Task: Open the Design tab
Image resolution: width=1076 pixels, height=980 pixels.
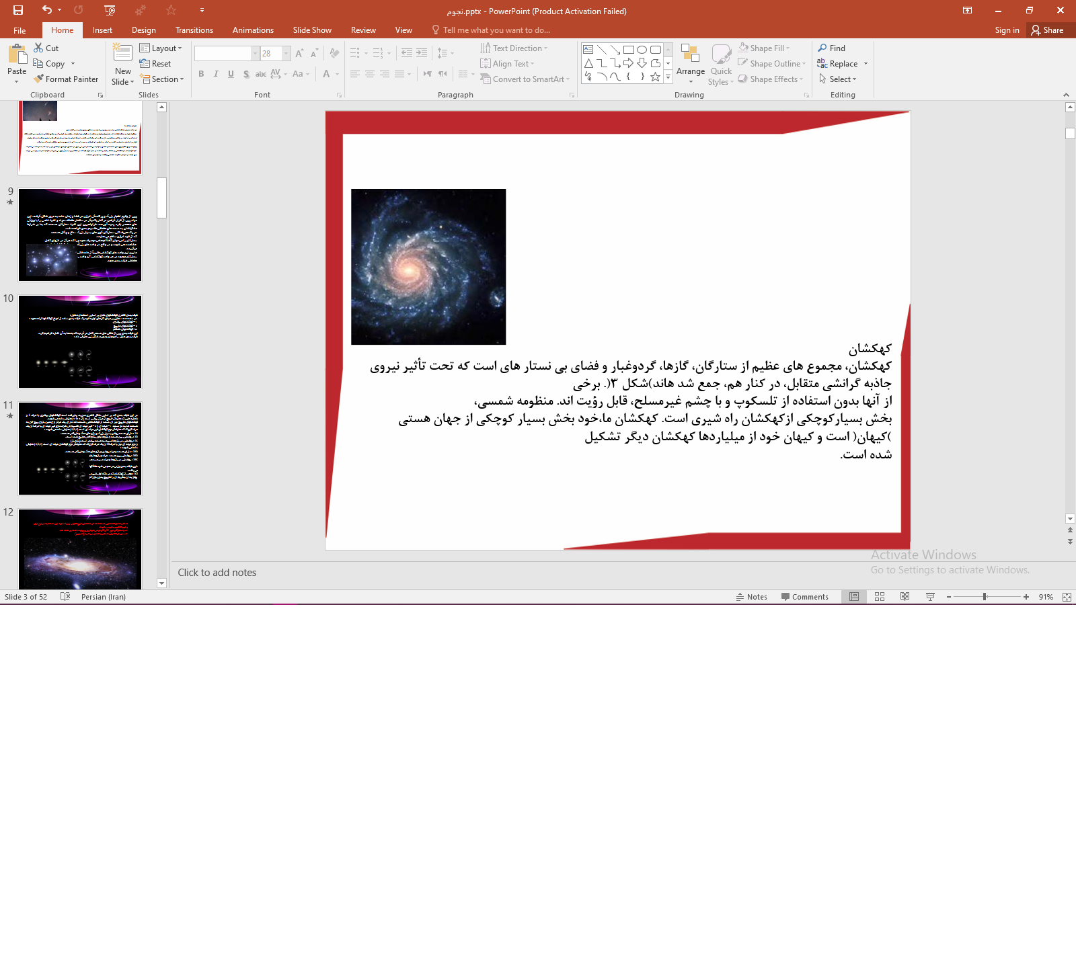Action: tap(143, 30)
